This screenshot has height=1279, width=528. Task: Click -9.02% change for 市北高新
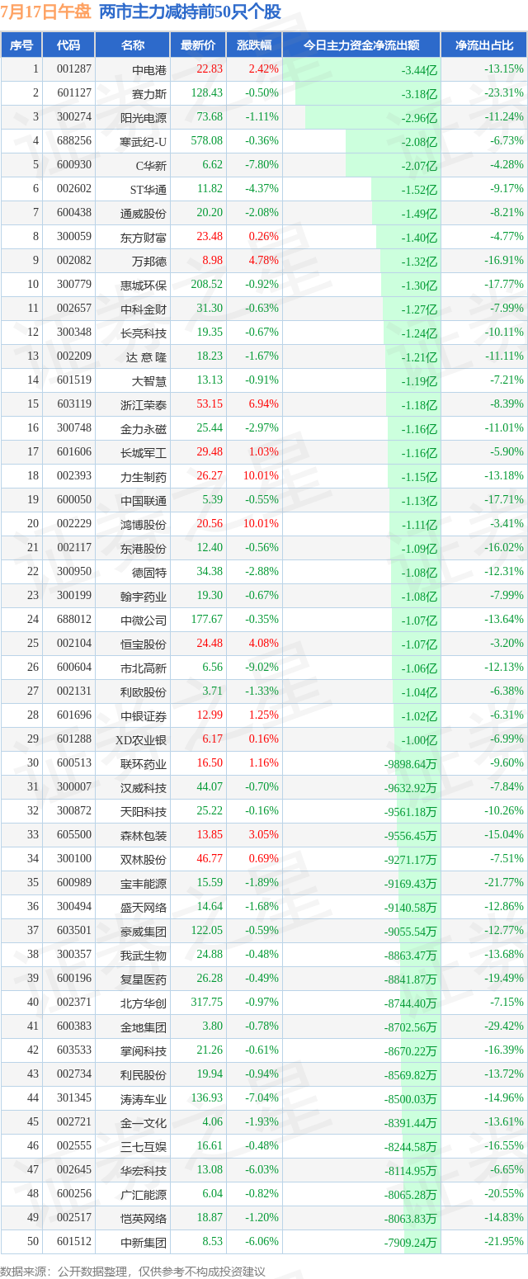(262, 668)
